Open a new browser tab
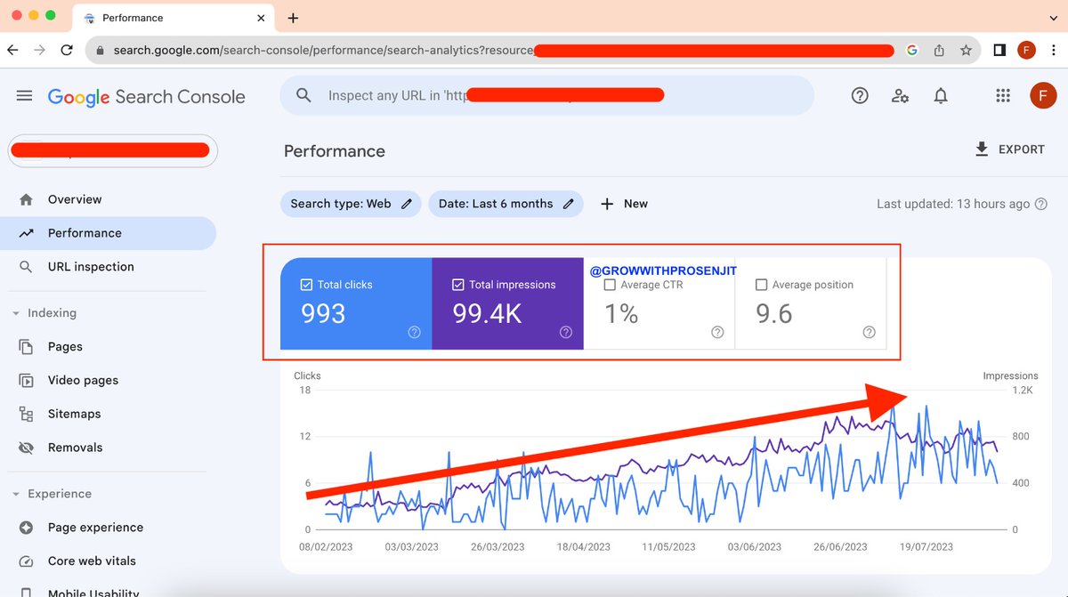The height and width of the screenshot is (597, 1068). pyautogui.click(x=293, y=18)
